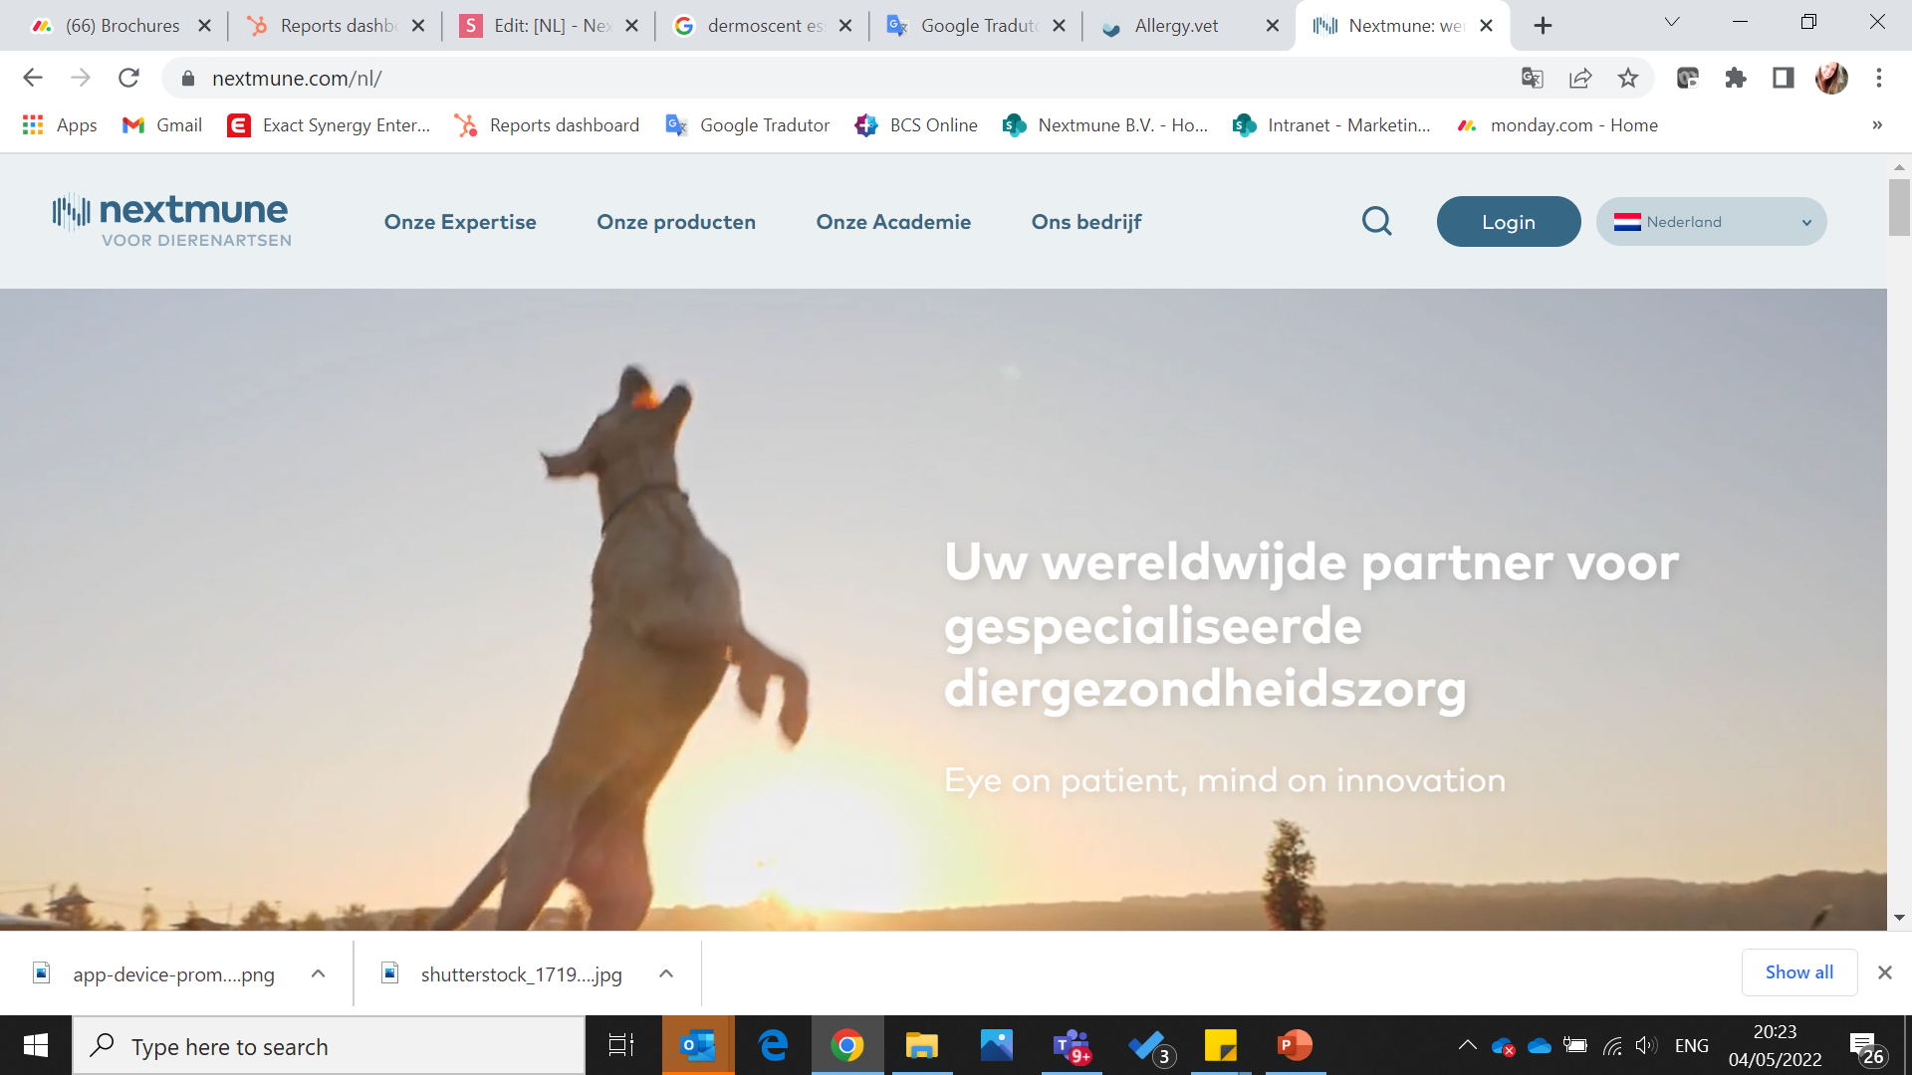Click the nextmune logo
The image size is (1912, 1075).
[171, 220]
